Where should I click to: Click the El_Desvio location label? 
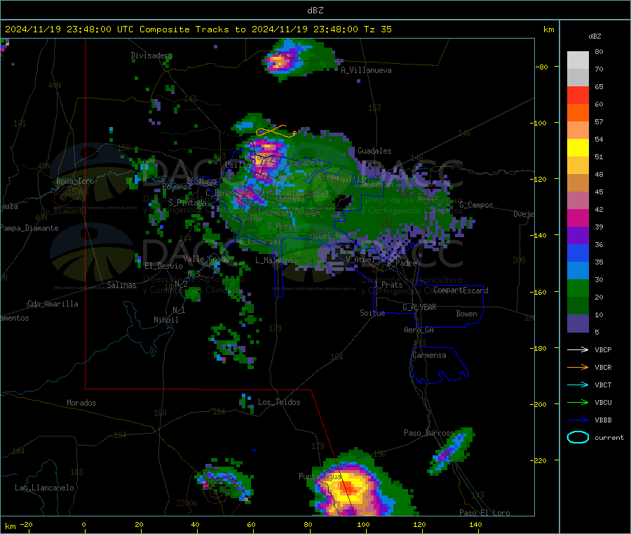tap(163, 266)
